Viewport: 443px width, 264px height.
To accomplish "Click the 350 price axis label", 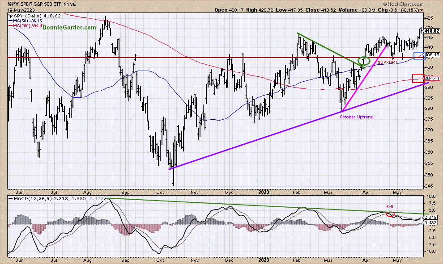I will pos(429,175).
